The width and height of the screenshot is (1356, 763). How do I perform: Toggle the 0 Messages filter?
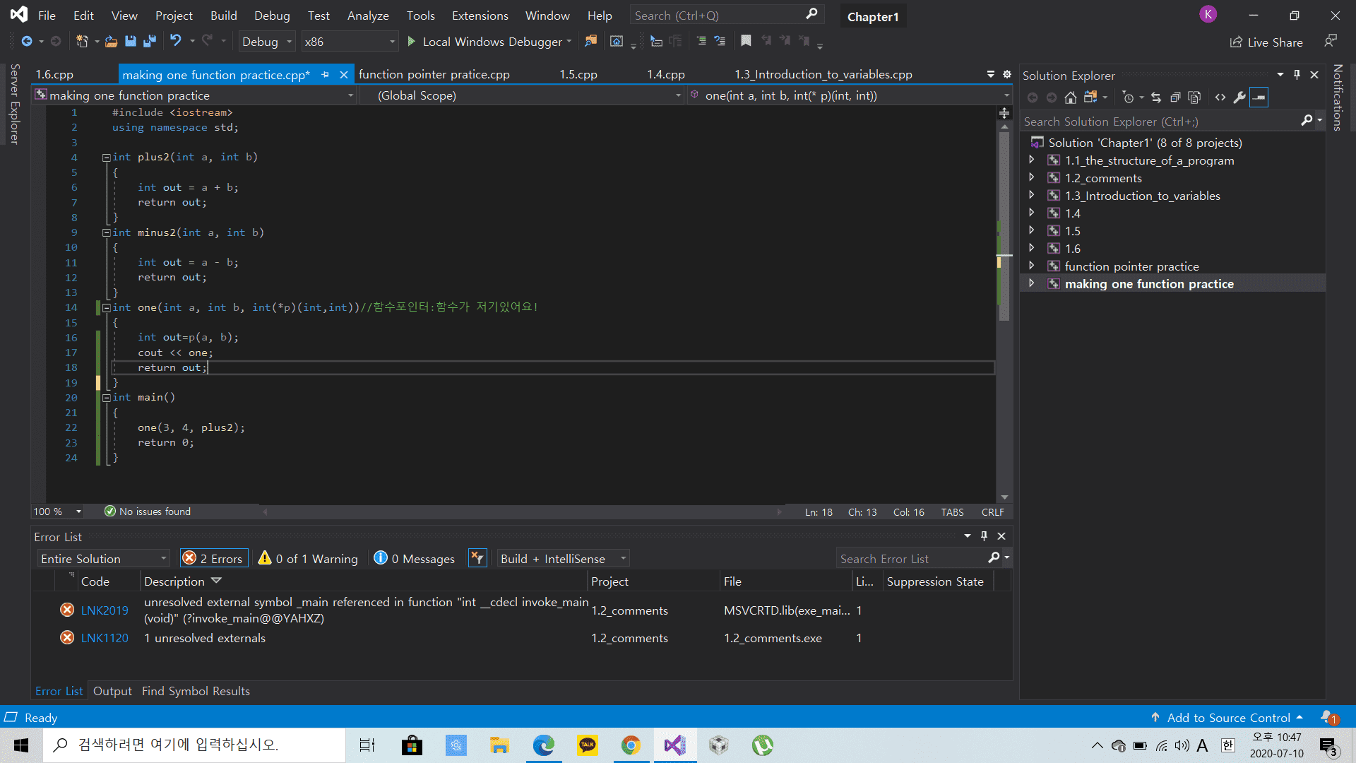(414, 559)
